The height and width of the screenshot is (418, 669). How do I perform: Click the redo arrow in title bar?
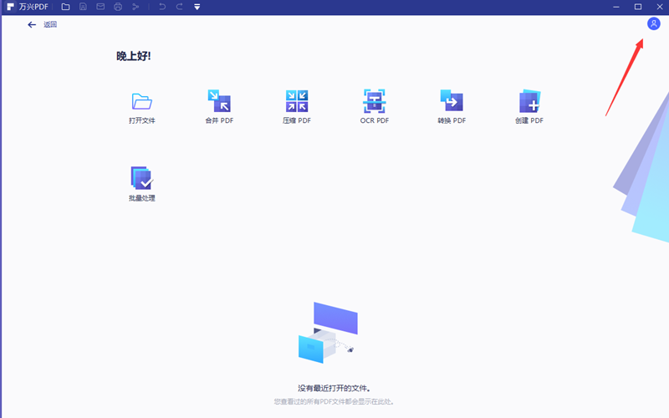point(179,7)
